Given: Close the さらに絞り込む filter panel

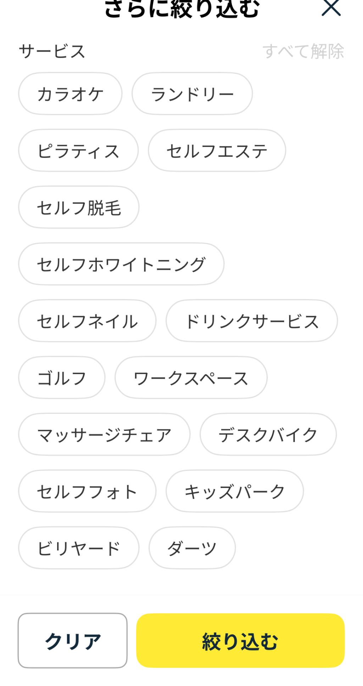Looking at the screenshot, I should point(331,8).
